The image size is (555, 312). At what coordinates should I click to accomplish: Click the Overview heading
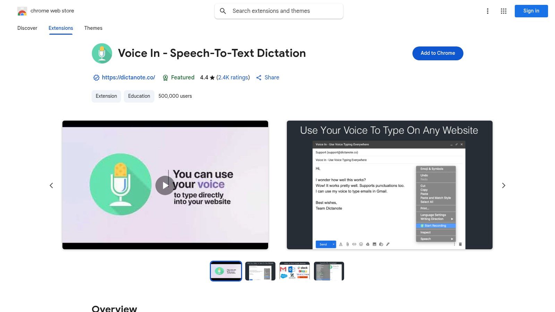pos(114,308)
